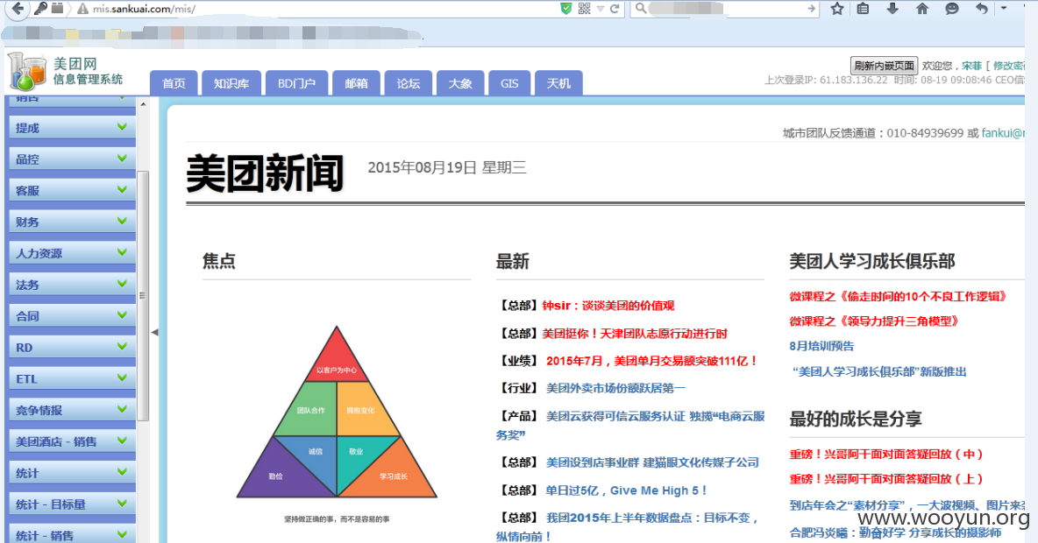Select the 美团酒店 - 销售 sidebar menu label
This screenshot has width=1038, height=543.
[56, 441]
